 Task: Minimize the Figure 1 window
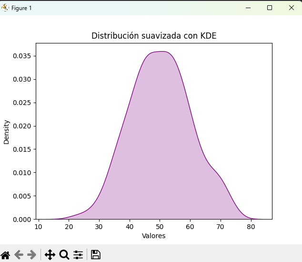pos(247,8)
